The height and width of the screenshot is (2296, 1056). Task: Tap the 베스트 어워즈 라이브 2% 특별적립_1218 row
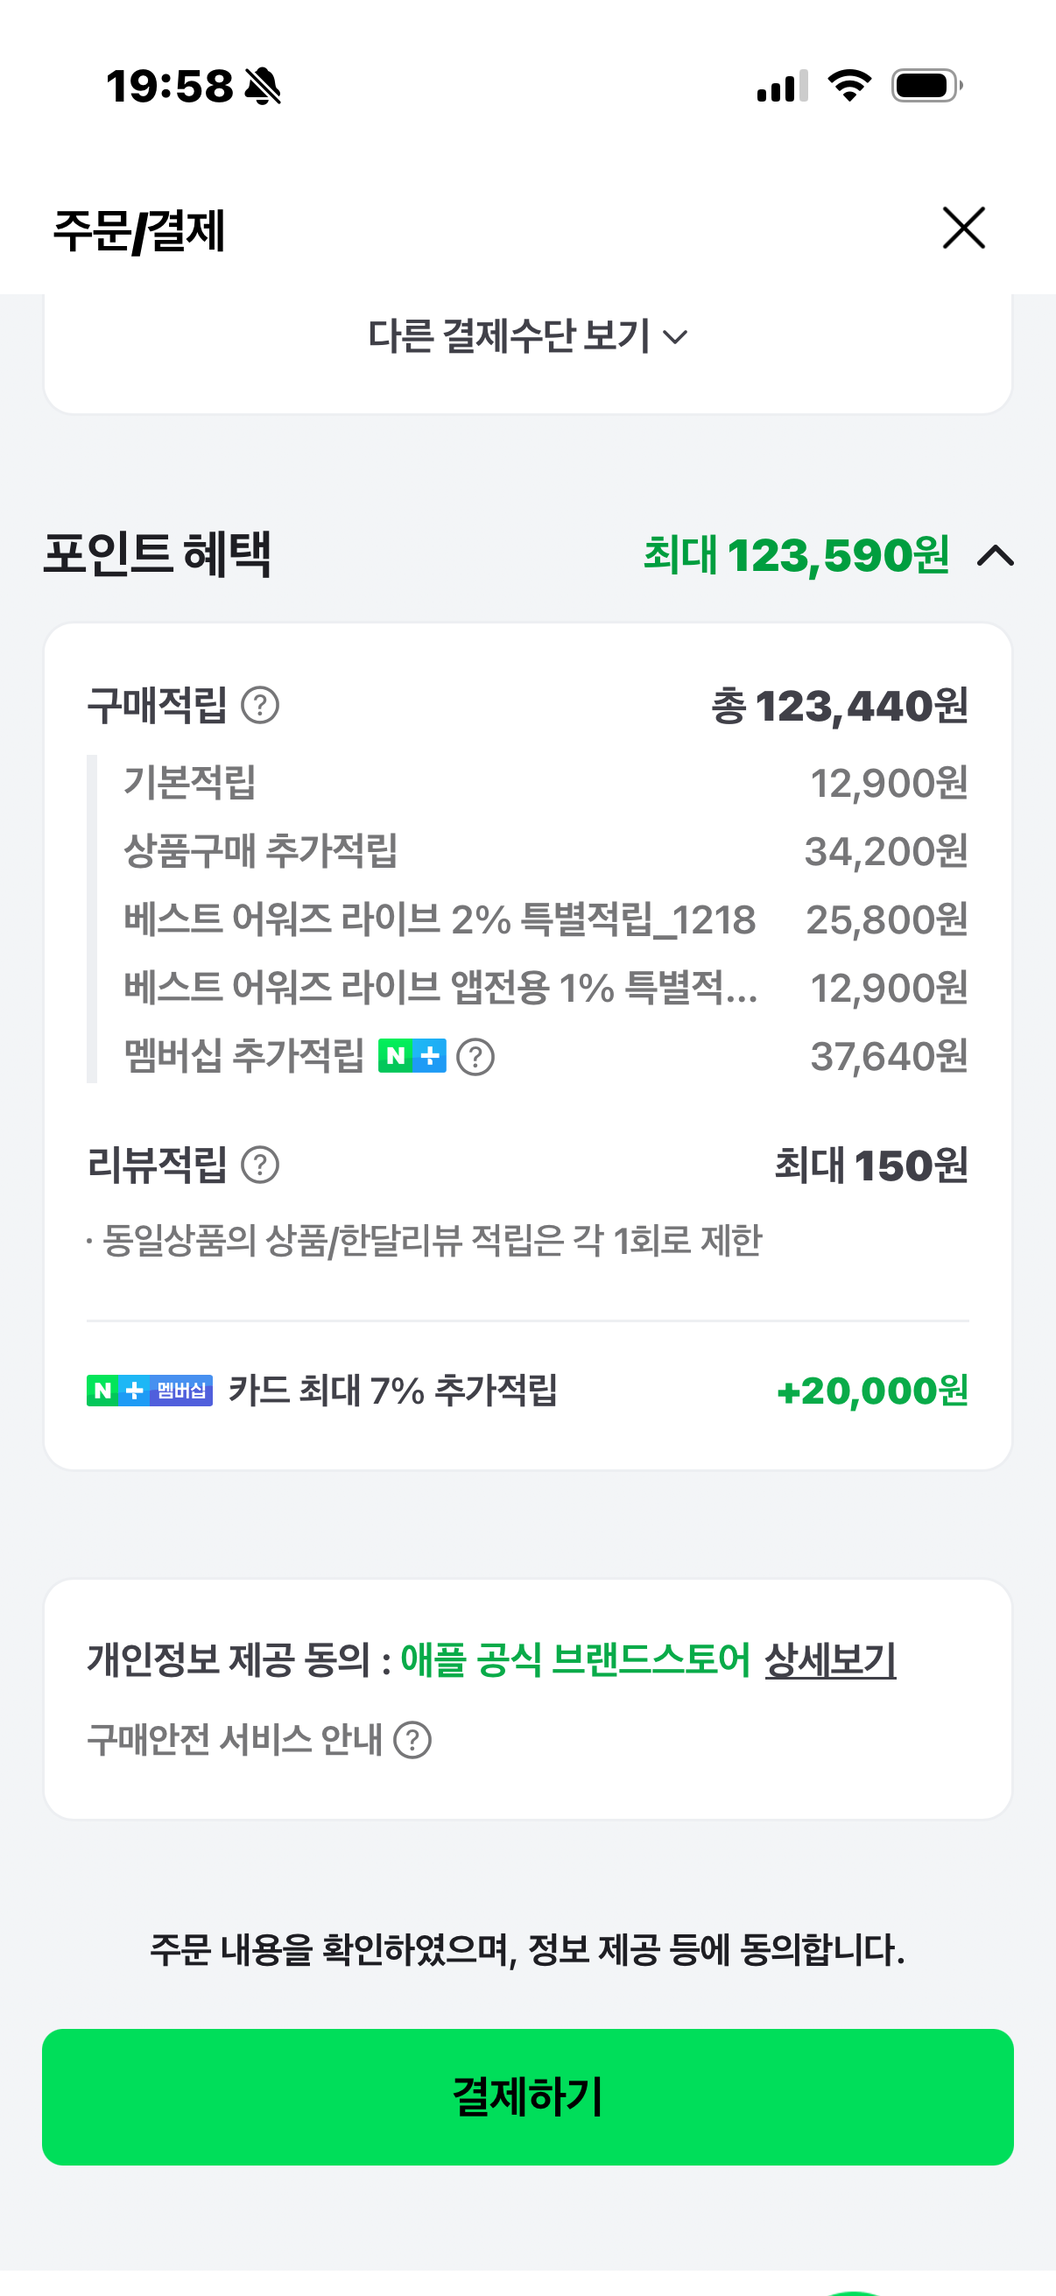point(546,919)
